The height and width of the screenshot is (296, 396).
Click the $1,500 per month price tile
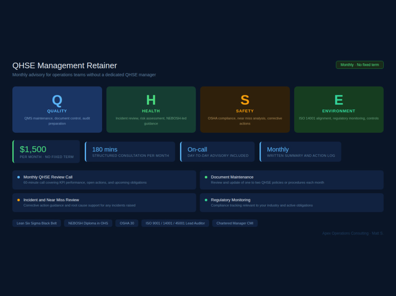click(x=46, y=151)
